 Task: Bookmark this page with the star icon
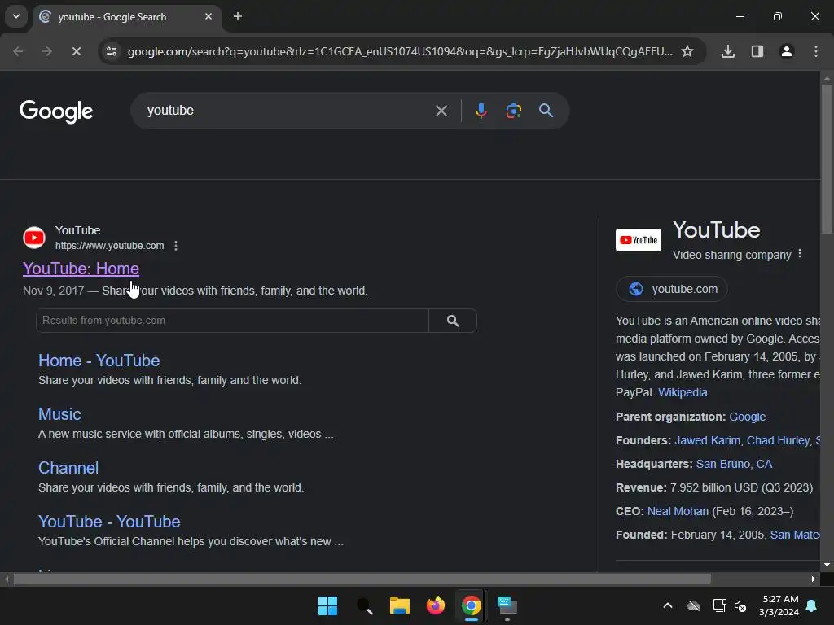click(x=687, y=51)
